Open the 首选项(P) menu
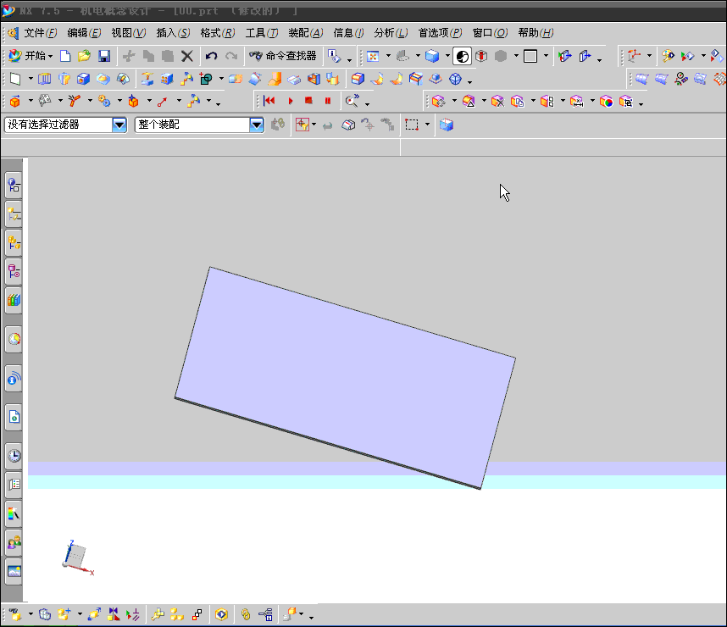This screenshot has height=627, width=727. 440,33
